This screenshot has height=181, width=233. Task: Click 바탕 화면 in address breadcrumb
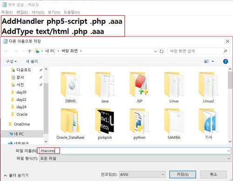69,51
